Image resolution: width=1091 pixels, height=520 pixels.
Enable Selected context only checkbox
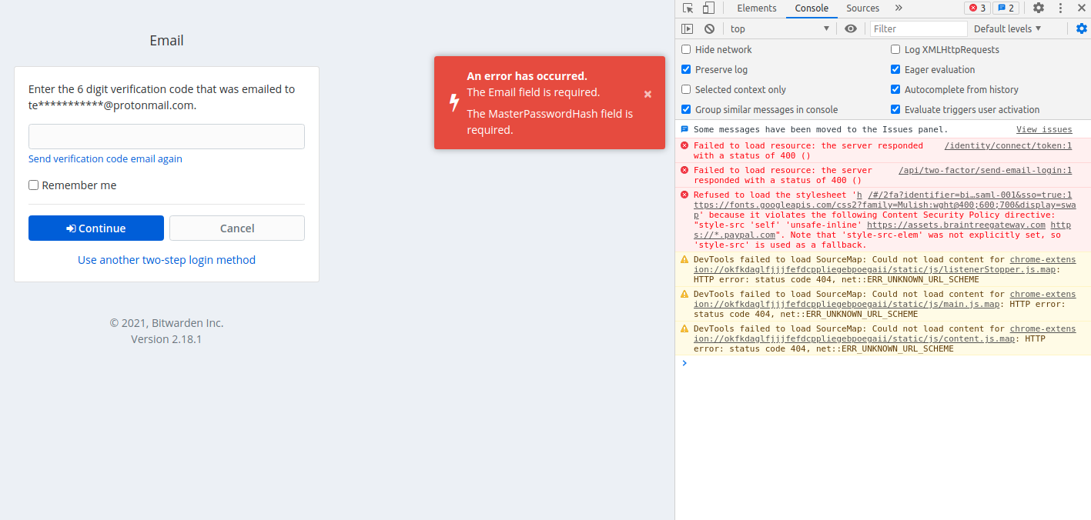point(686,89)
